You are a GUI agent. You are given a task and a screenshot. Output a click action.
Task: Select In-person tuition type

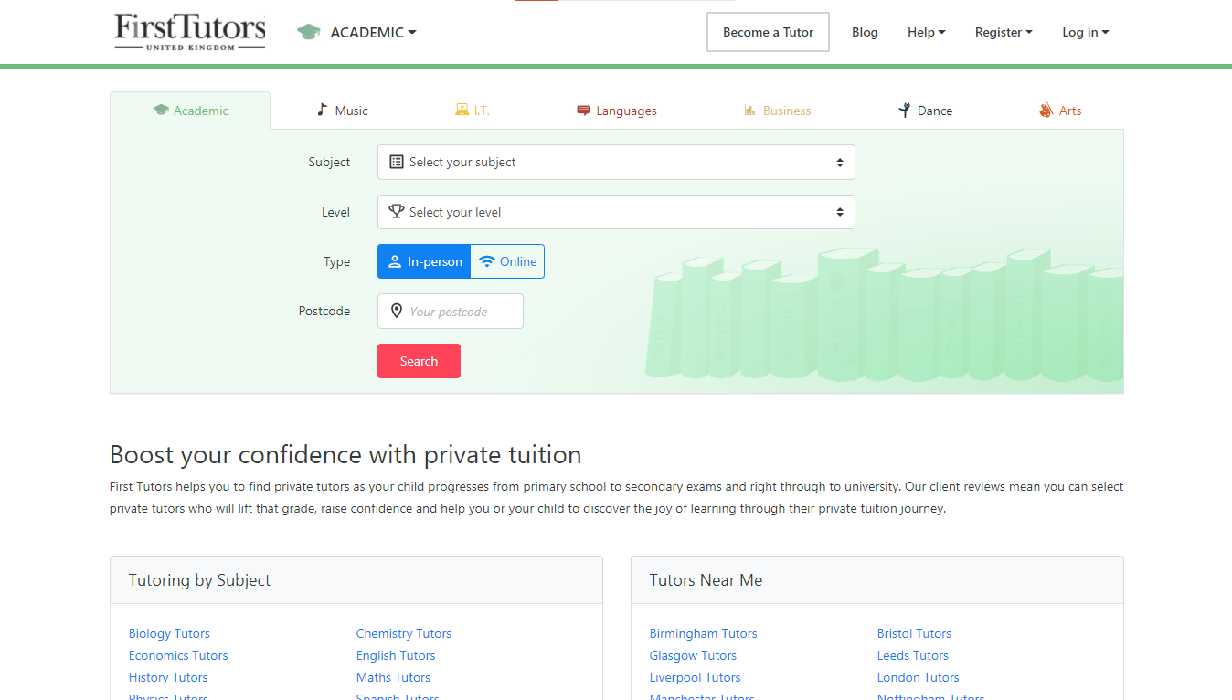click(424, 261)
